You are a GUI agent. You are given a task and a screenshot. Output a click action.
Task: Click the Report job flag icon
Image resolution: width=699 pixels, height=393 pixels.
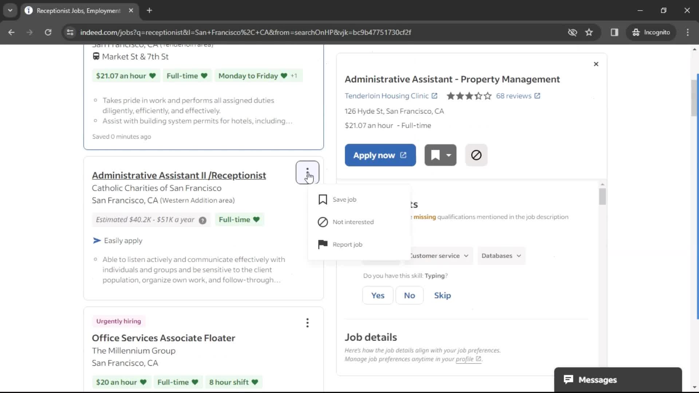pyautogui.click(x=323, y=244)
